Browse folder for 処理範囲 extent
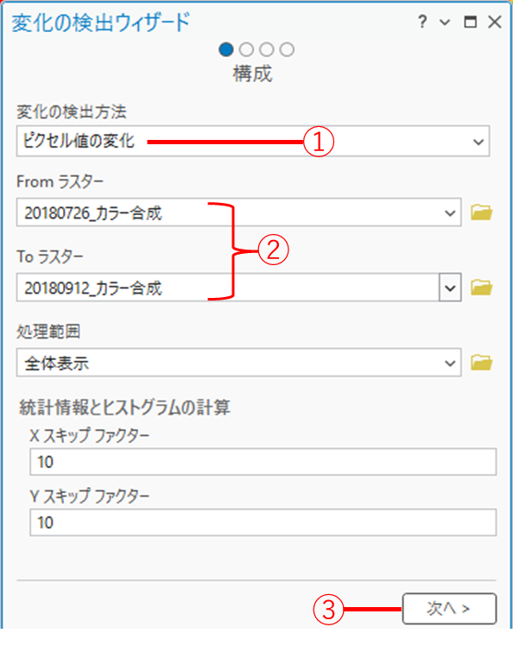 [x=481, y=363]
